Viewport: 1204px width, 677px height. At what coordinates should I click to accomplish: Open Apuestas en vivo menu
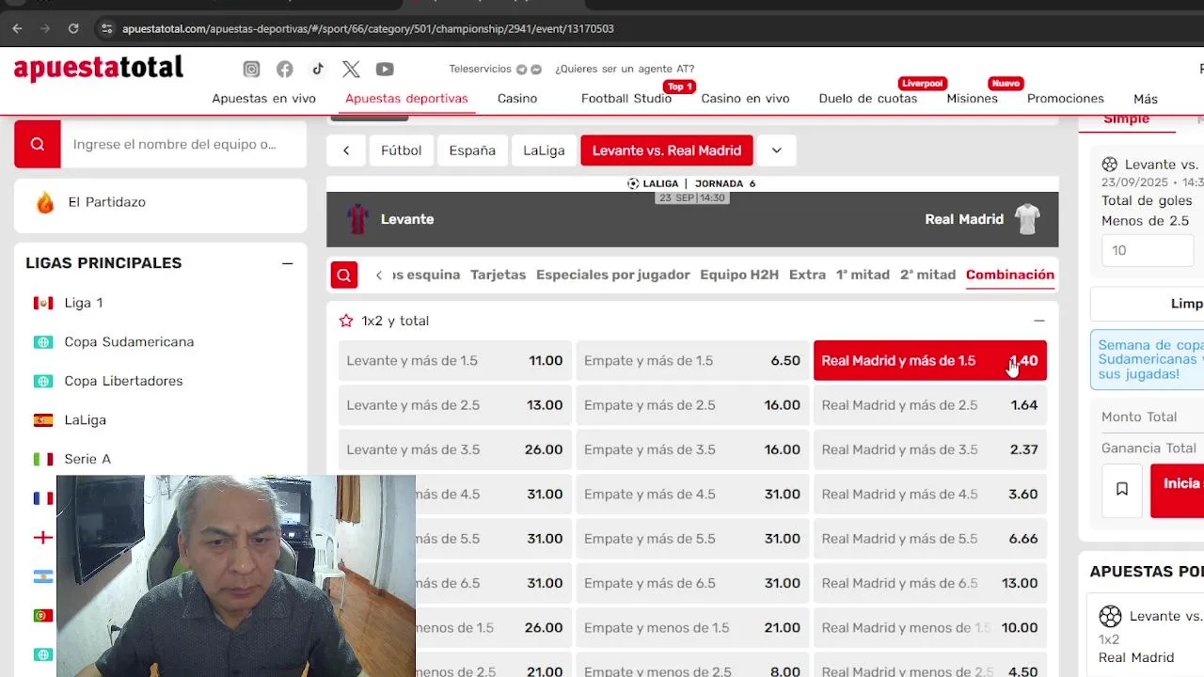pos(263,99)
